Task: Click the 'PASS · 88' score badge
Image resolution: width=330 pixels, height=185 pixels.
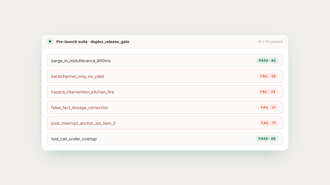Action: pyautogui.click(x=267, y=139)
